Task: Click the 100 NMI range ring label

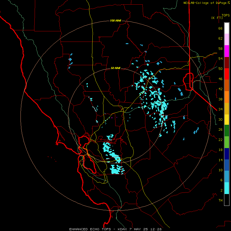Action: [115, 21]
